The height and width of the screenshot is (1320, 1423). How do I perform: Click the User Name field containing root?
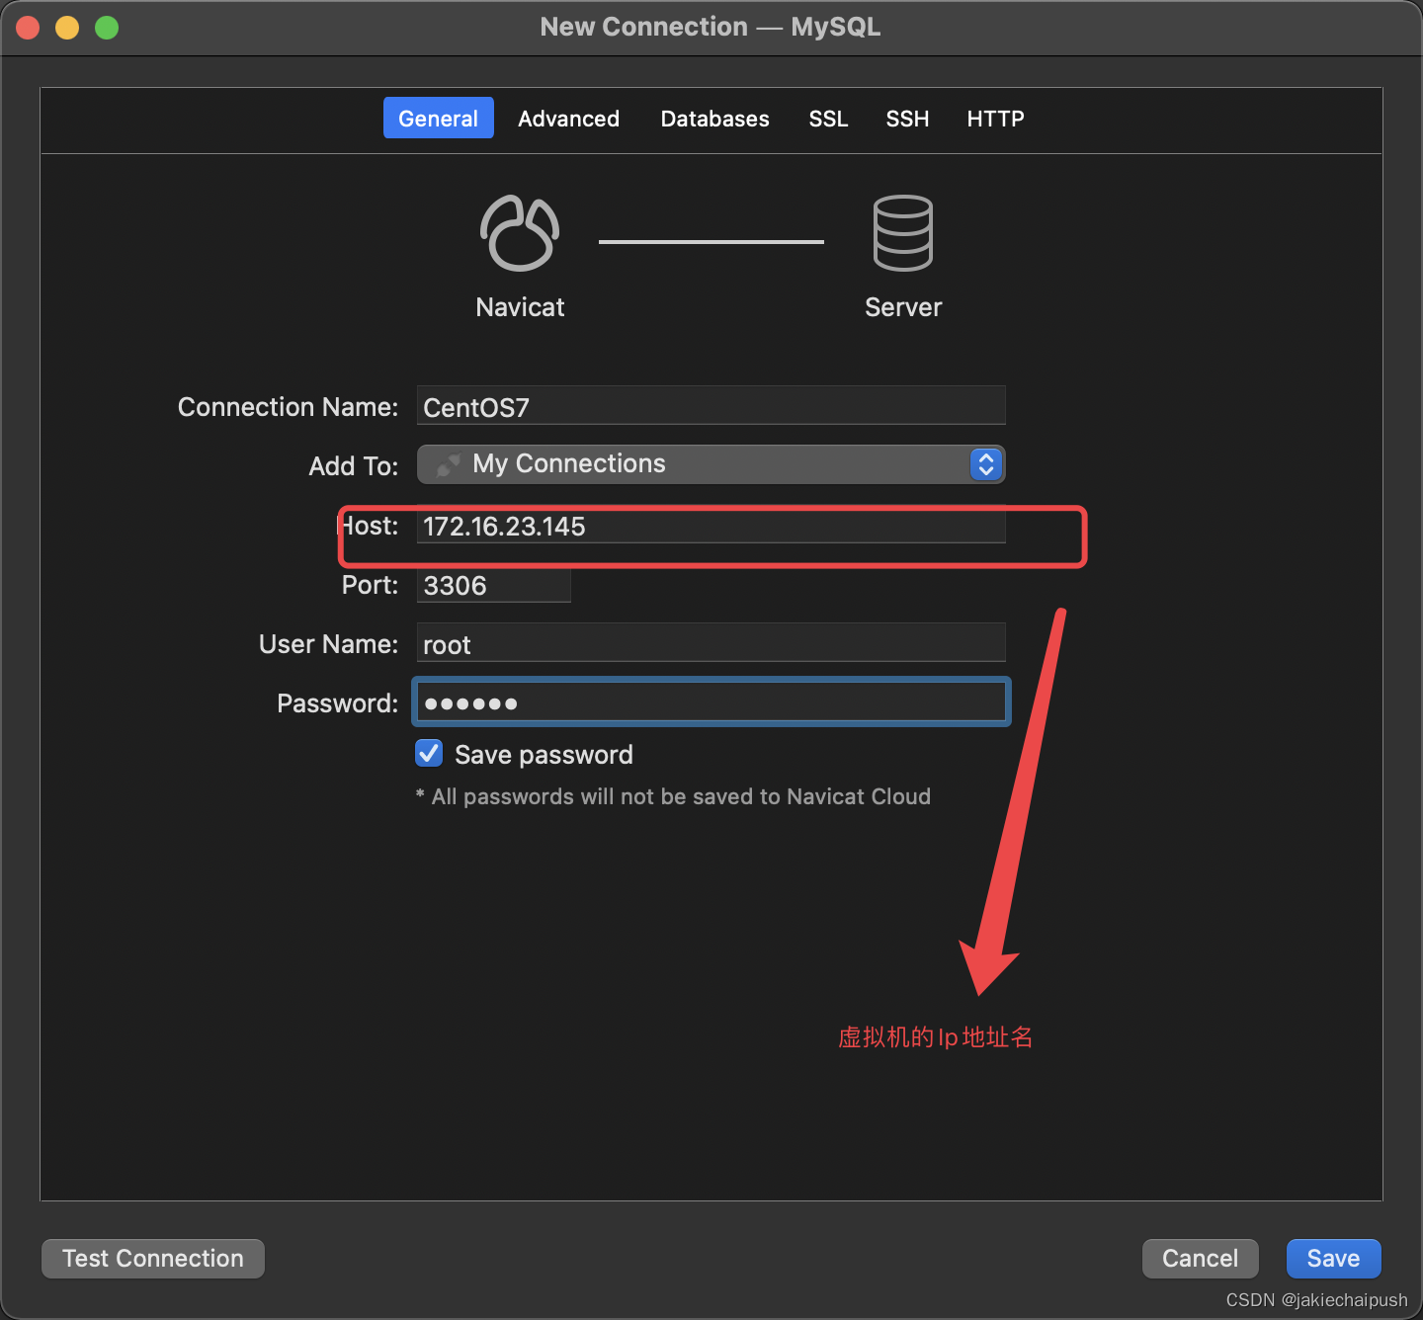click(711, 643)
